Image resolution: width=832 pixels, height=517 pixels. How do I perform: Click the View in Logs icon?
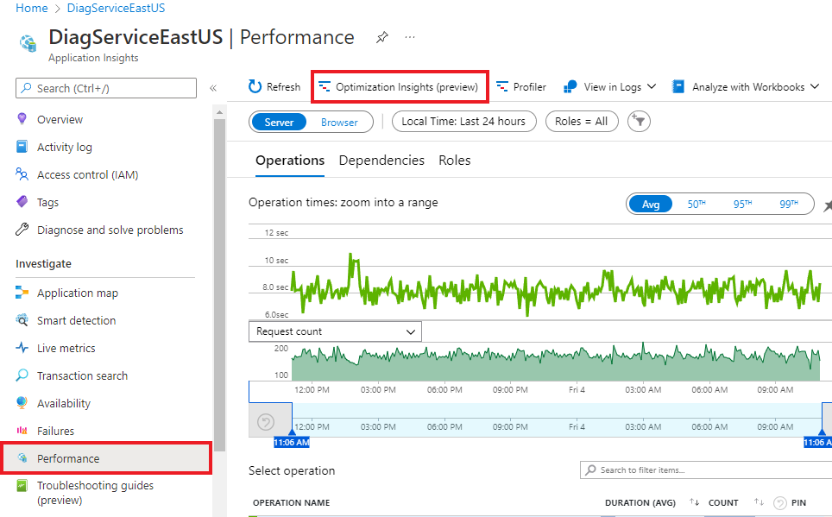point(570,86)
